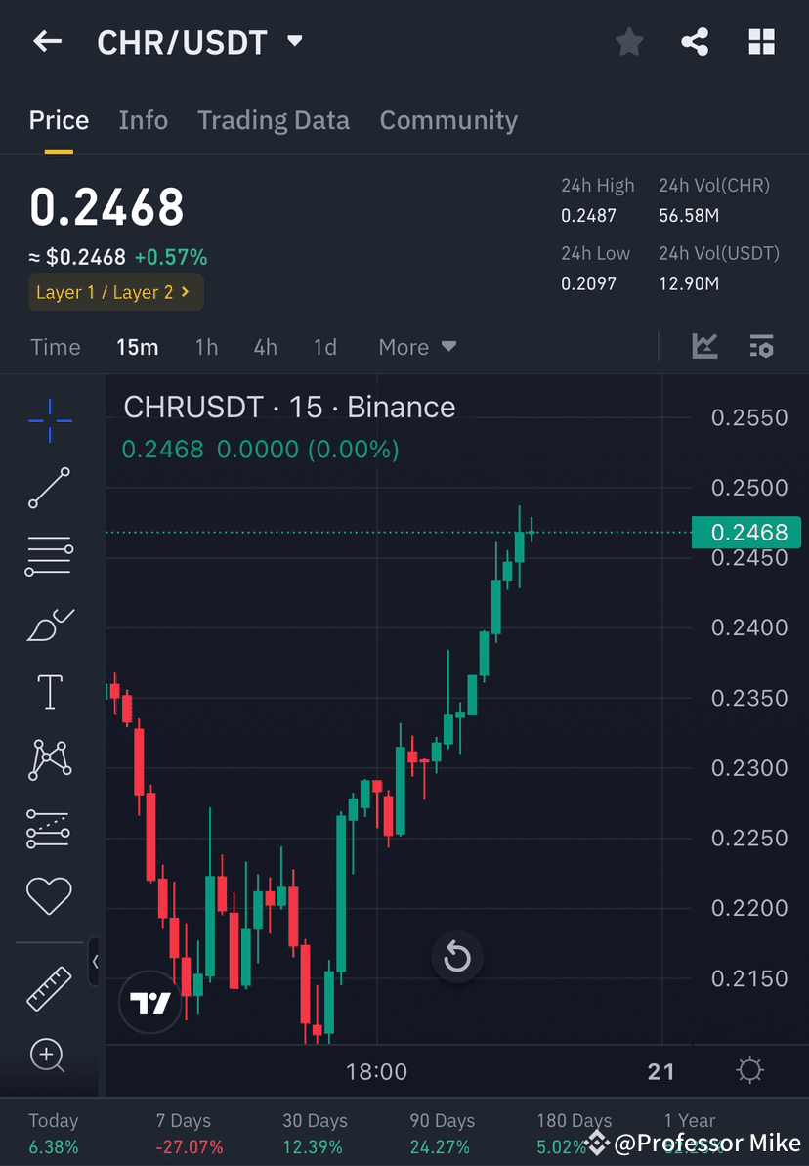Open the Community tab
This screenshot has height=1166, width=809.
coord(448,119)
